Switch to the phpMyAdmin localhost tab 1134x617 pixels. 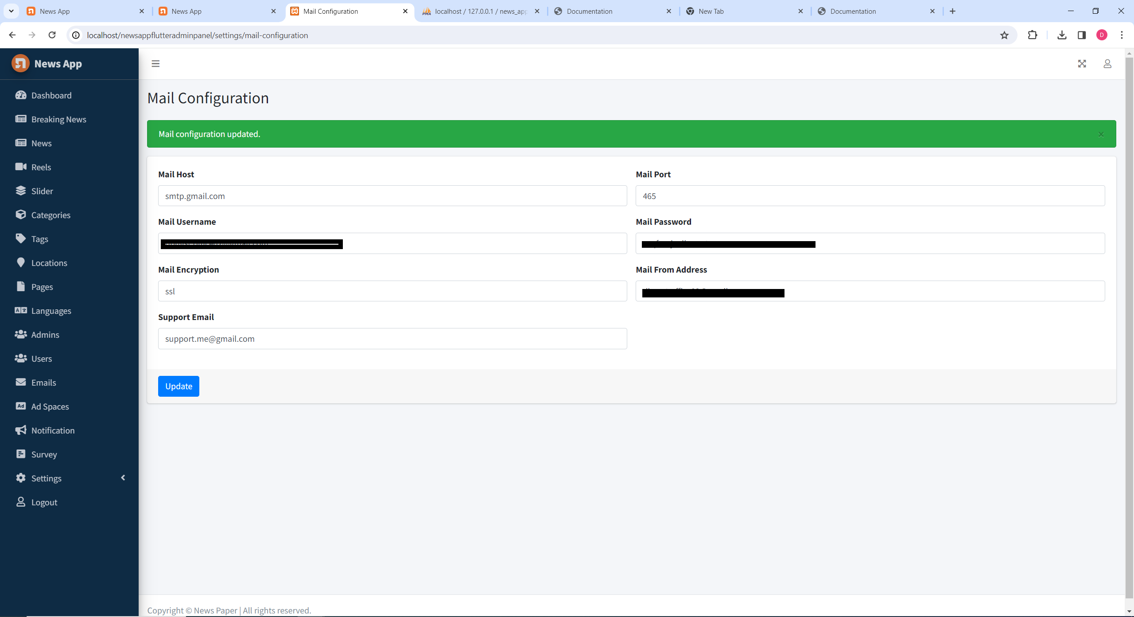(x=481, y=11)
